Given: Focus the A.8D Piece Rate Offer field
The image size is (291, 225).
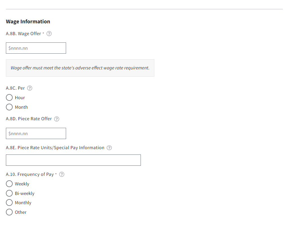Looking at the screenshot, I should [36, 134].
